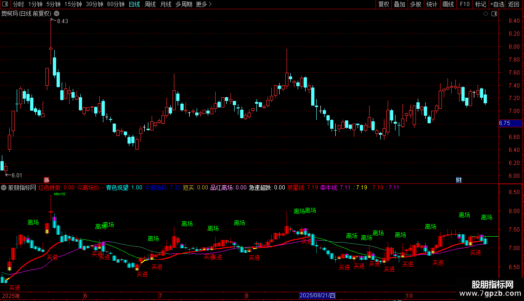Expand the 更多 periods menu
This screenshot has width=524, height=301.
[204, 4]
